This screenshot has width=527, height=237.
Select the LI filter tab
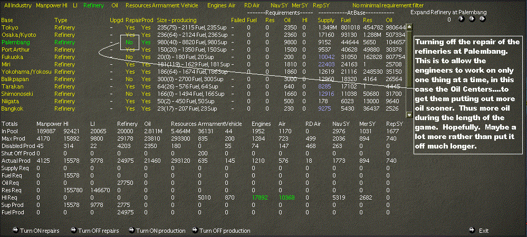[x=75, y=5]
